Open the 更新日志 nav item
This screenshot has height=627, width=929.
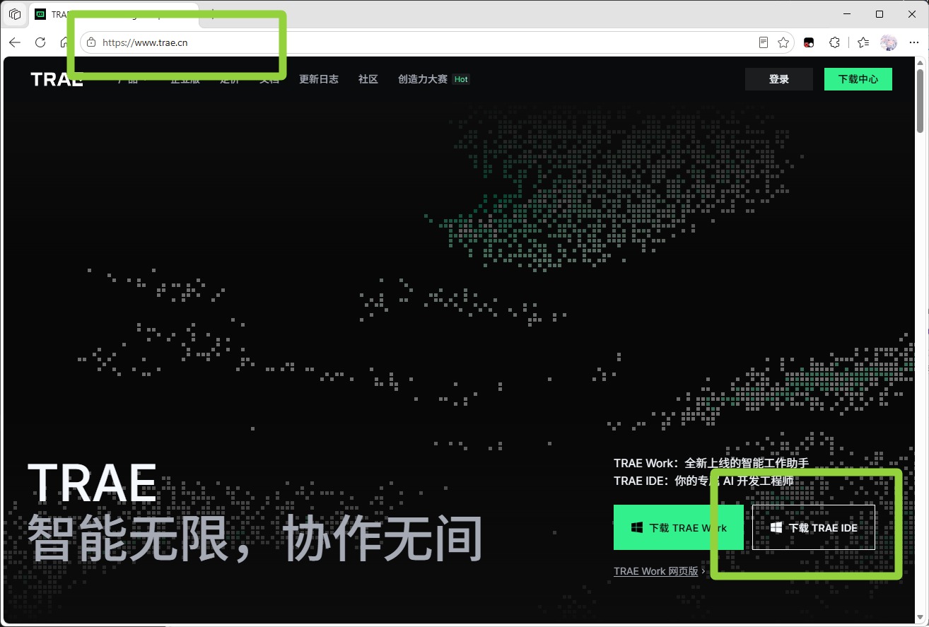pyautogui.click(x=319, y=79)
